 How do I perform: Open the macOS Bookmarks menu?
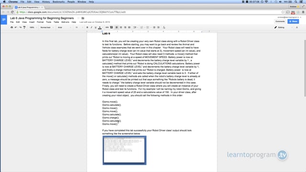pos(58,2)
